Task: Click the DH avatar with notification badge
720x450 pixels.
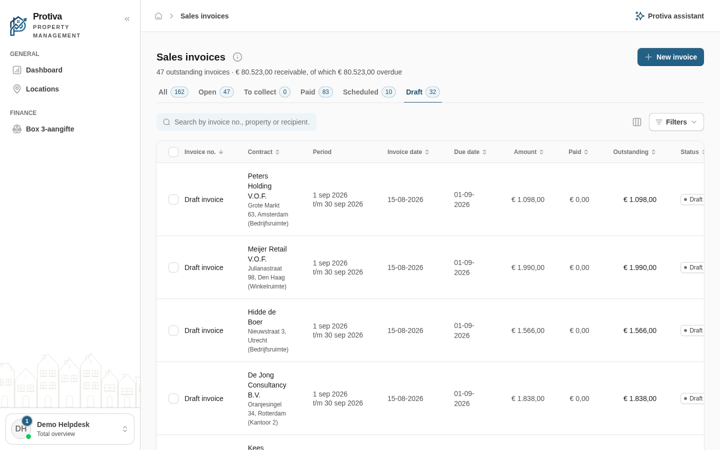Action: coord(21,428)
